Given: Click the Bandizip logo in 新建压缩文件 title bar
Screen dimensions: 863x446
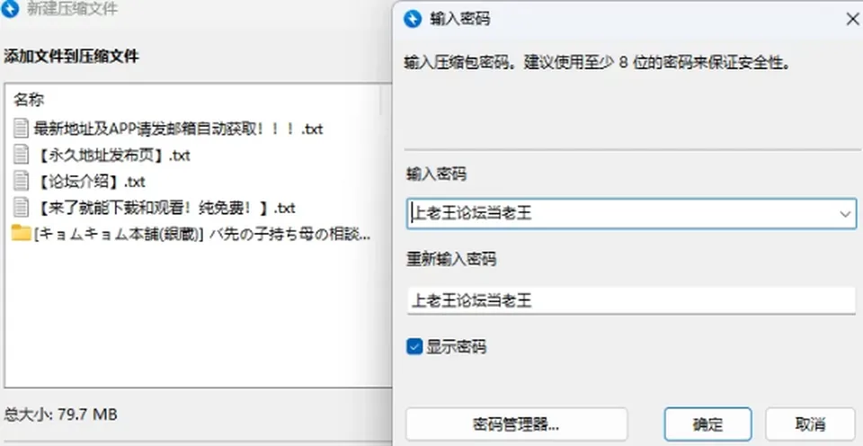Looking at the screenshot, I should pos(10,9).
